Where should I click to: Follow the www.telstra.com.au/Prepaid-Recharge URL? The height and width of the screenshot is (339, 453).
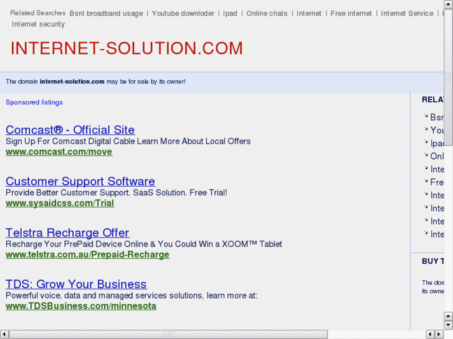pyautogui.click(x=87, y=255)
